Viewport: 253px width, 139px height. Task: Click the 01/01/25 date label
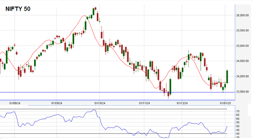pos(225,103)
